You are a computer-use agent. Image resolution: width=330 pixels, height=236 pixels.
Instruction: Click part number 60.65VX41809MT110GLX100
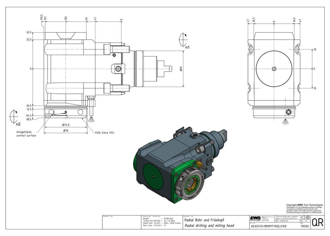tap(269, 226)
